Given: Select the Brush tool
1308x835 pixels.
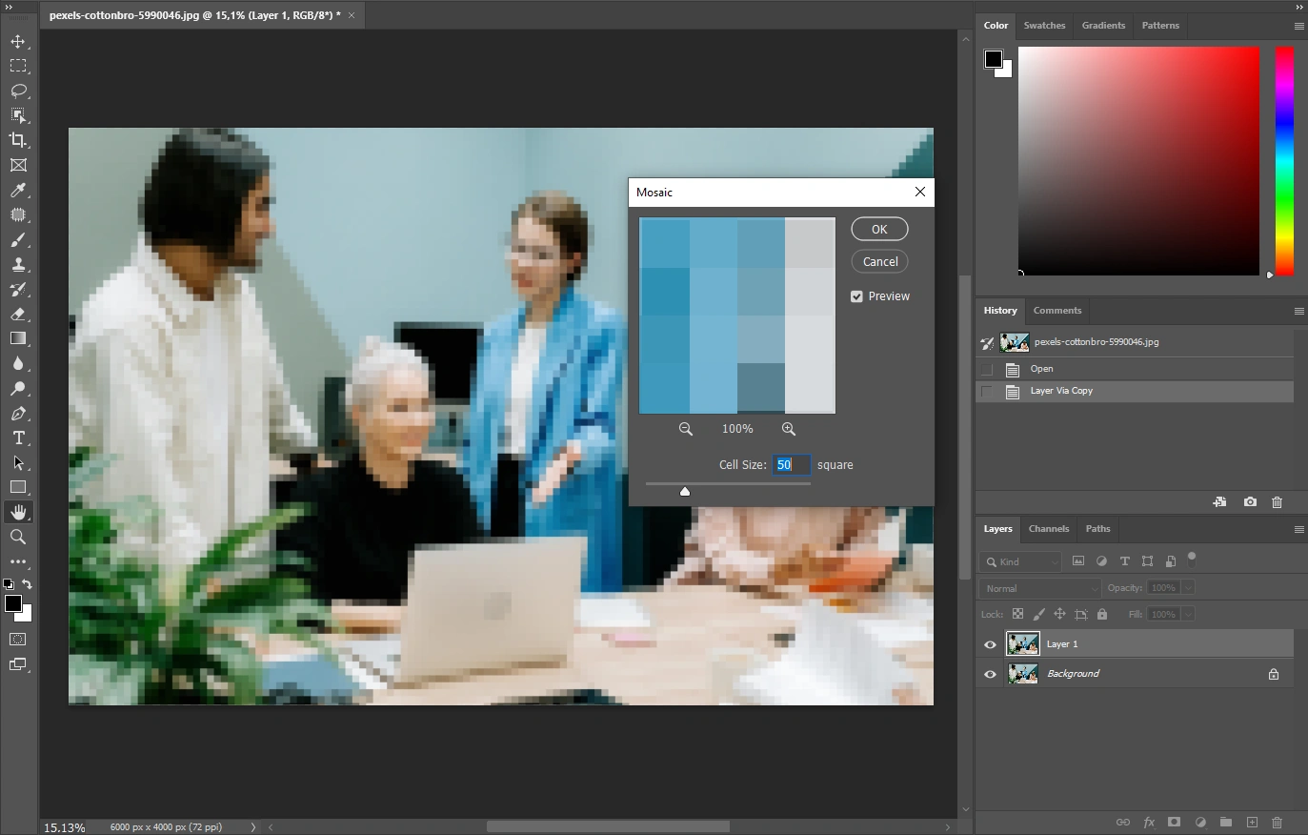Looking at the screenshot, I should [18, 240].
